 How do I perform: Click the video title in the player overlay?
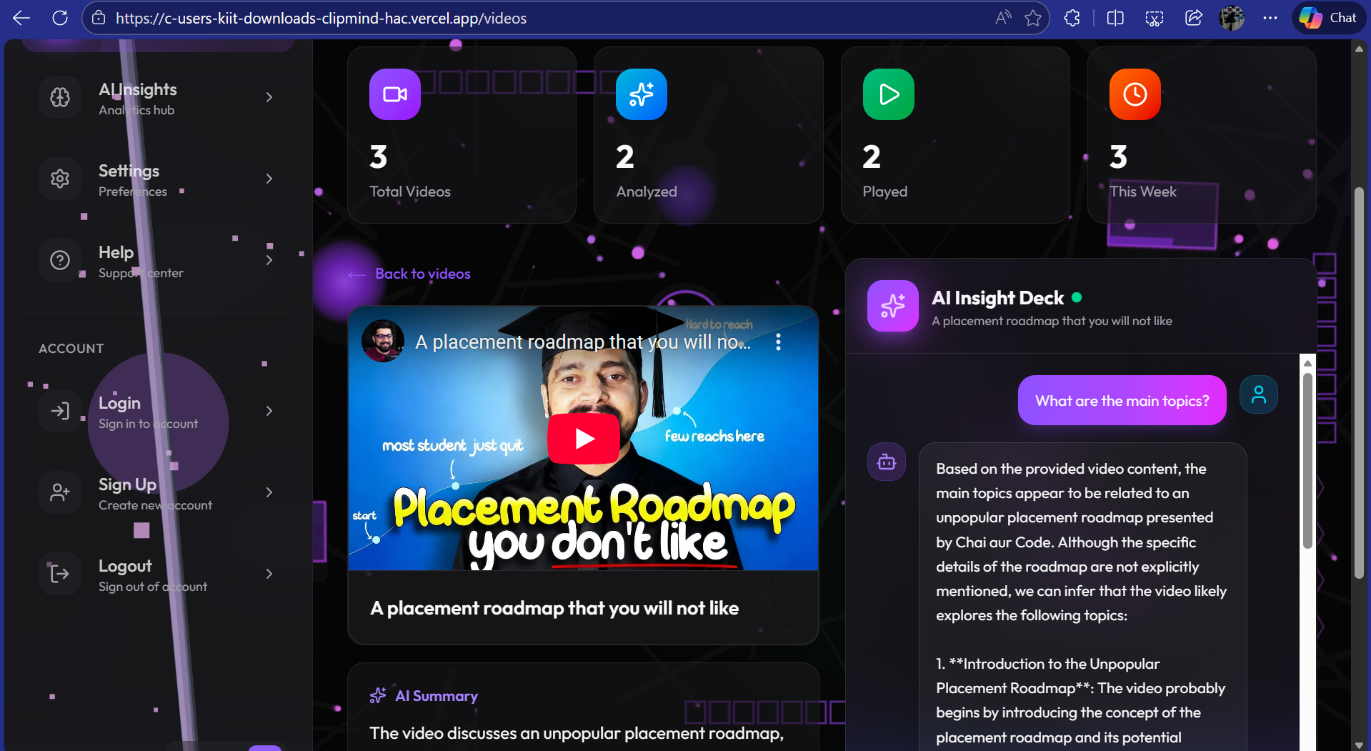coord(583,342)
